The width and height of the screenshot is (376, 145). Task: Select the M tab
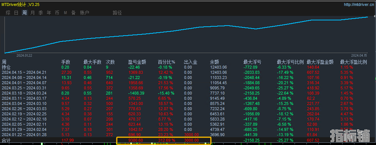(65, 13)
